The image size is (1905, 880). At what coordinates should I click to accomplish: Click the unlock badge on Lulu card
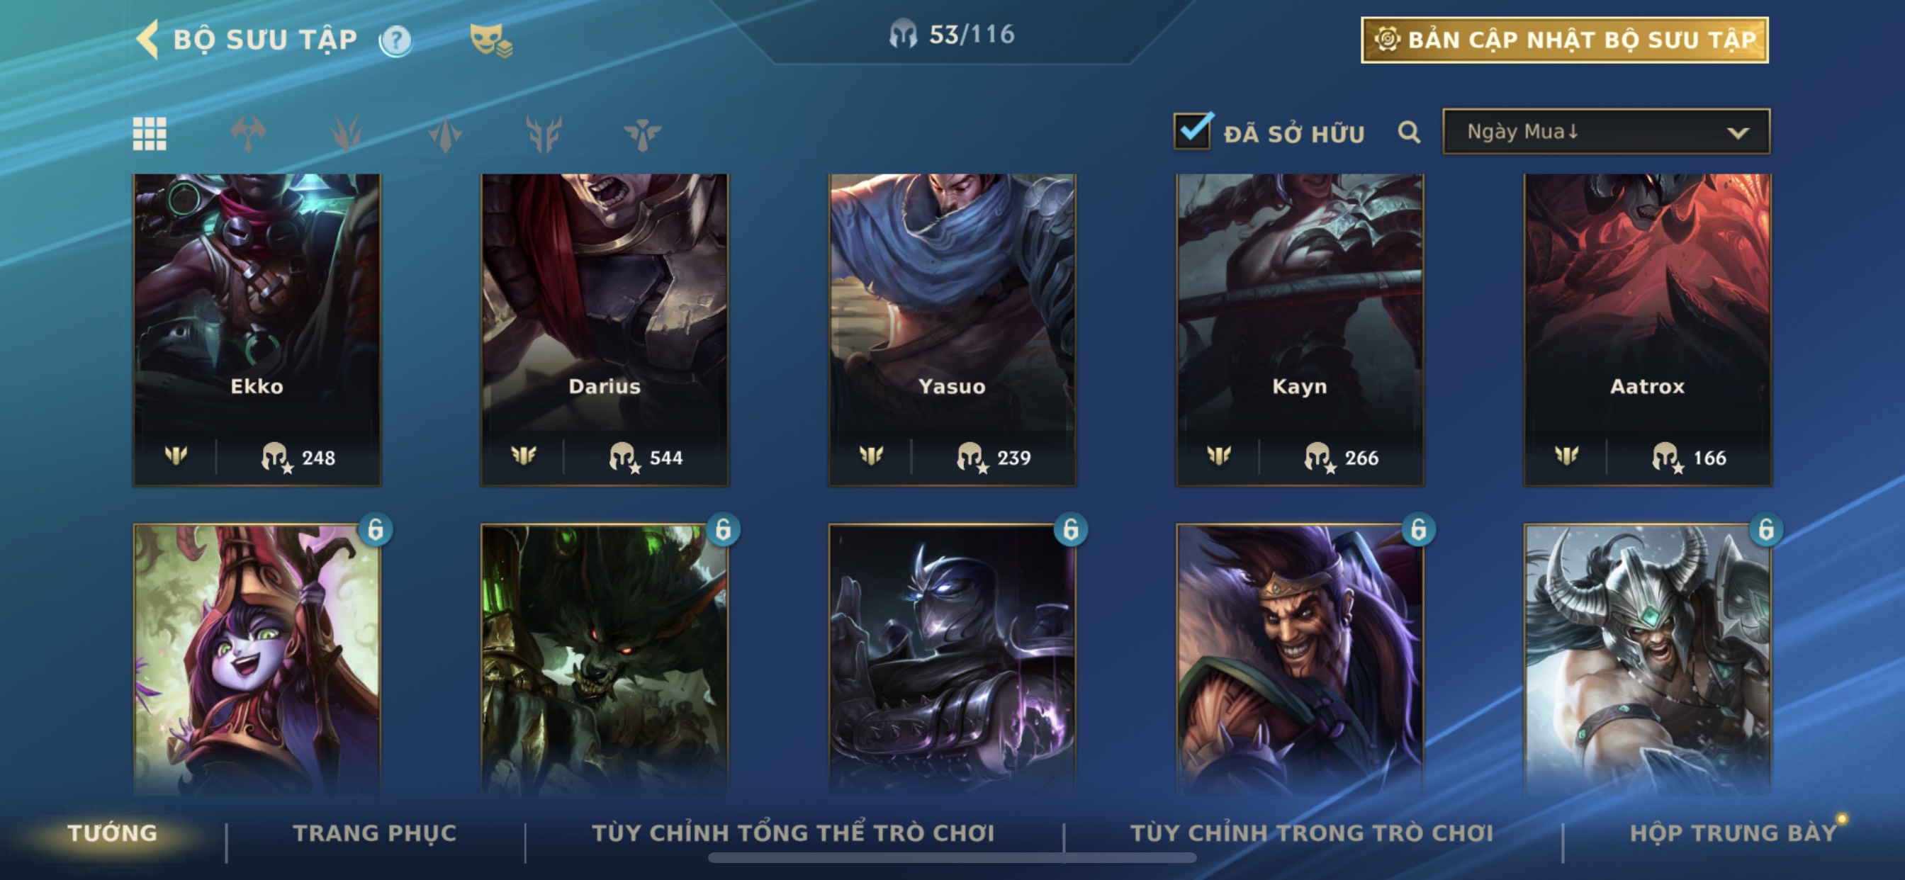tap(375, 529)
